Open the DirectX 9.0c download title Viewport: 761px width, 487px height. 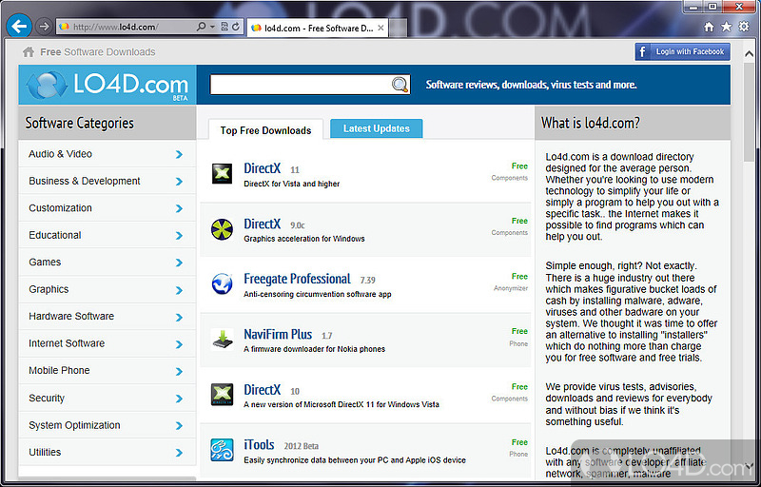[x=263, y=224]
